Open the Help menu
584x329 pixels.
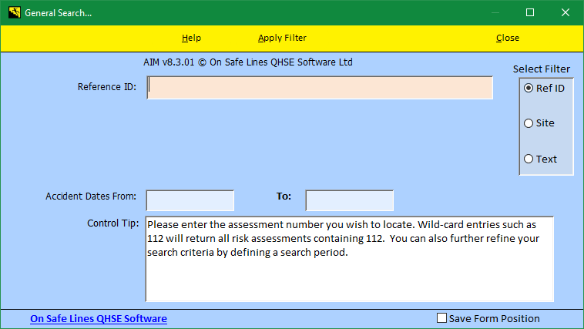tap(191, 38)
